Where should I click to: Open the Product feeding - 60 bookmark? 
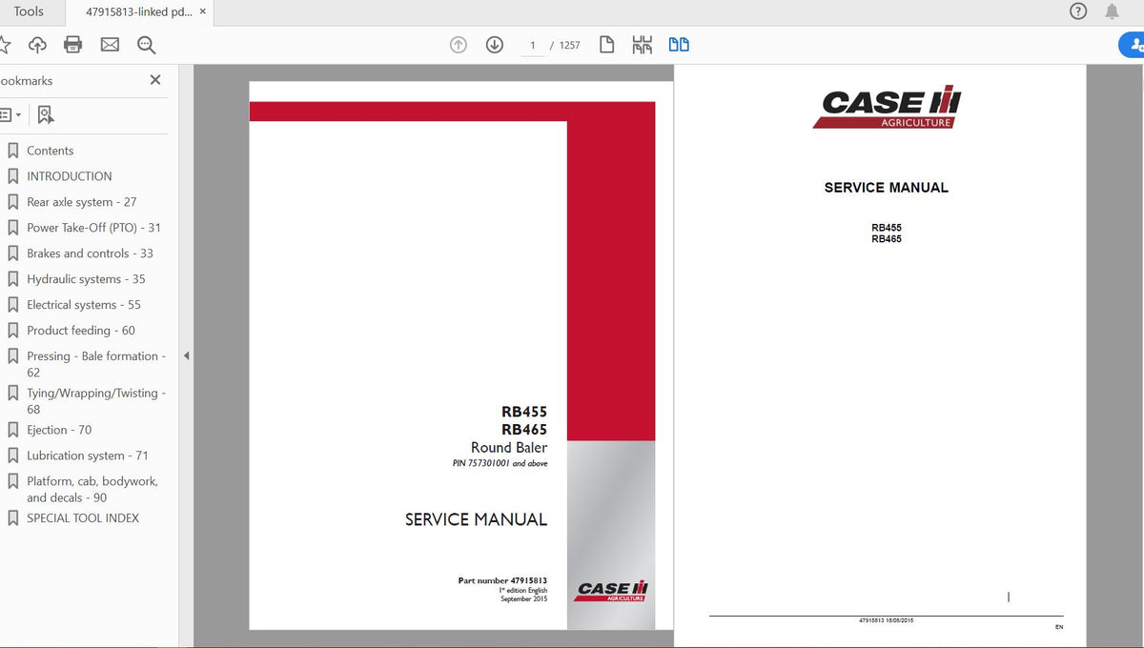80,331
